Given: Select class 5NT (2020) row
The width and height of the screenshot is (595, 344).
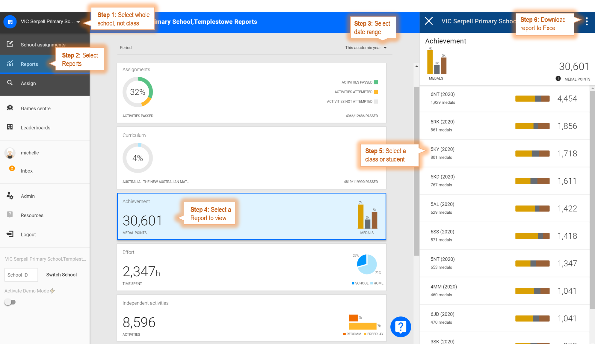Looking at the screenshot, I should pyautogui.click(x=505, y=263).
